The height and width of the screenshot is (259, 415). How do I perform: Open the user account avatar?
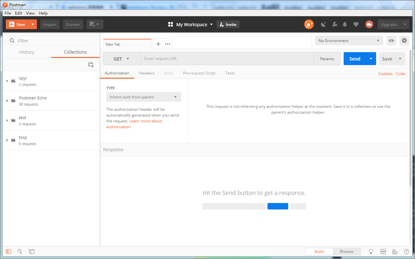click(x=369, y=24)
